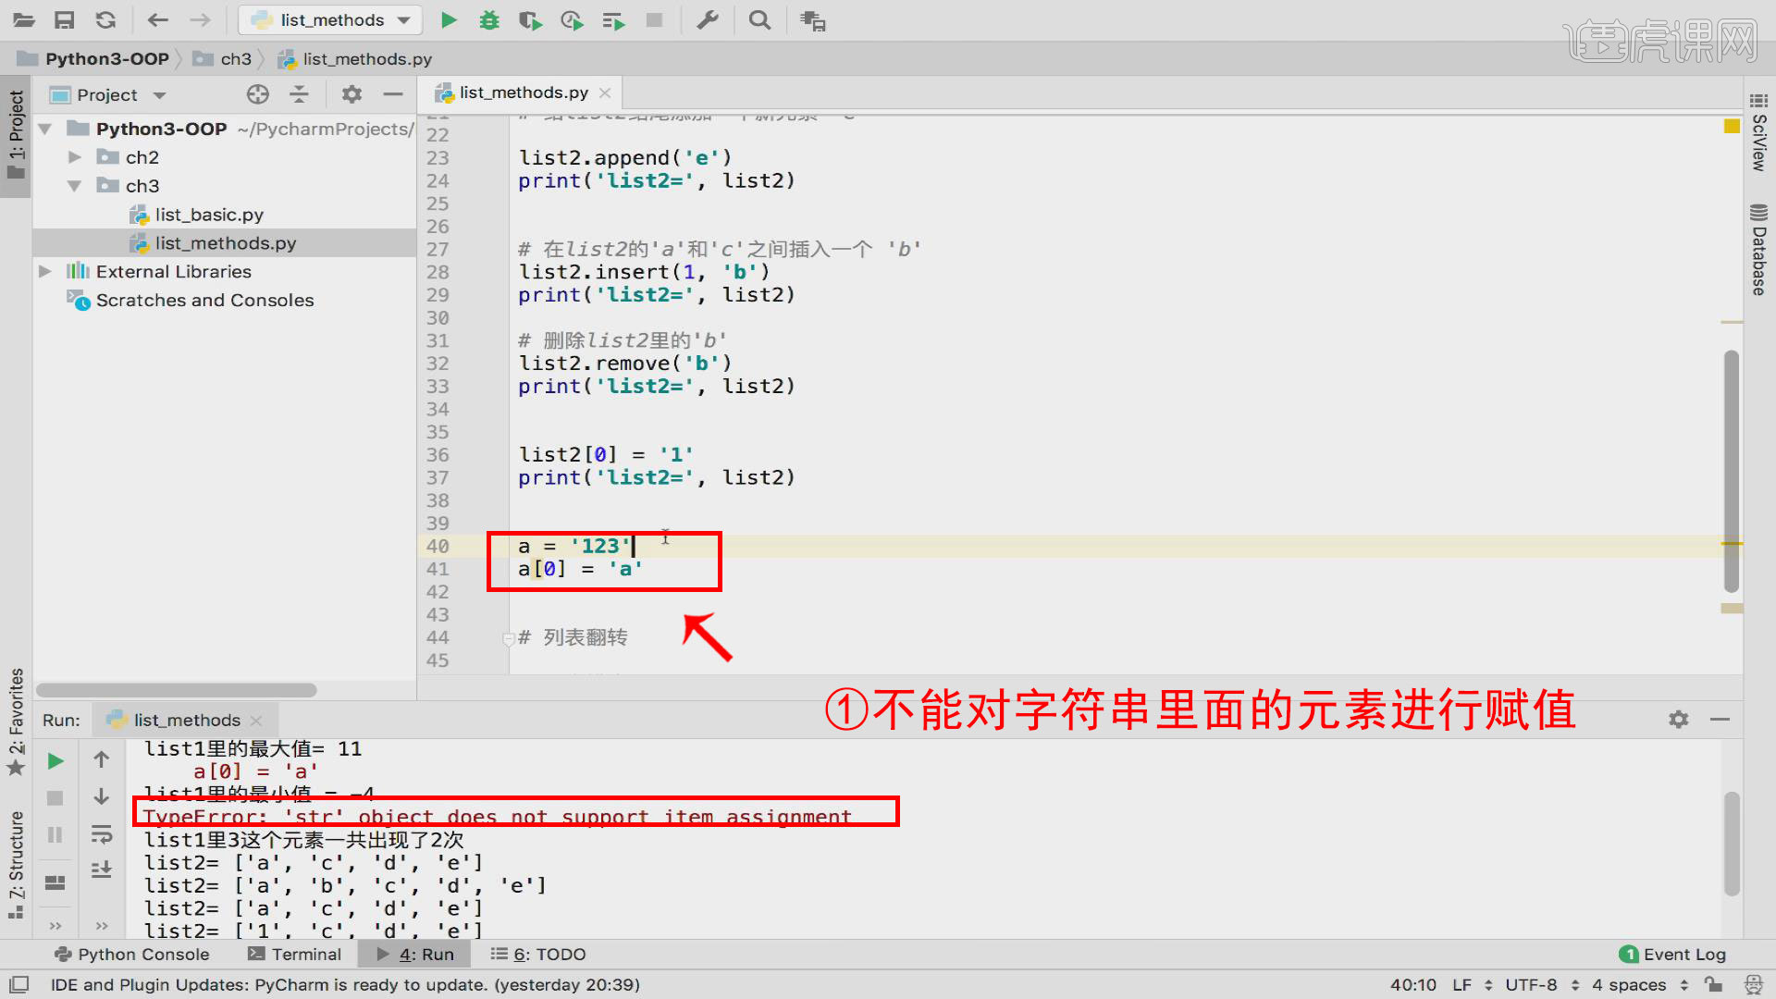
Task: Expand External Libraries node
Action: pyautogui.click(x=44, y=271)
